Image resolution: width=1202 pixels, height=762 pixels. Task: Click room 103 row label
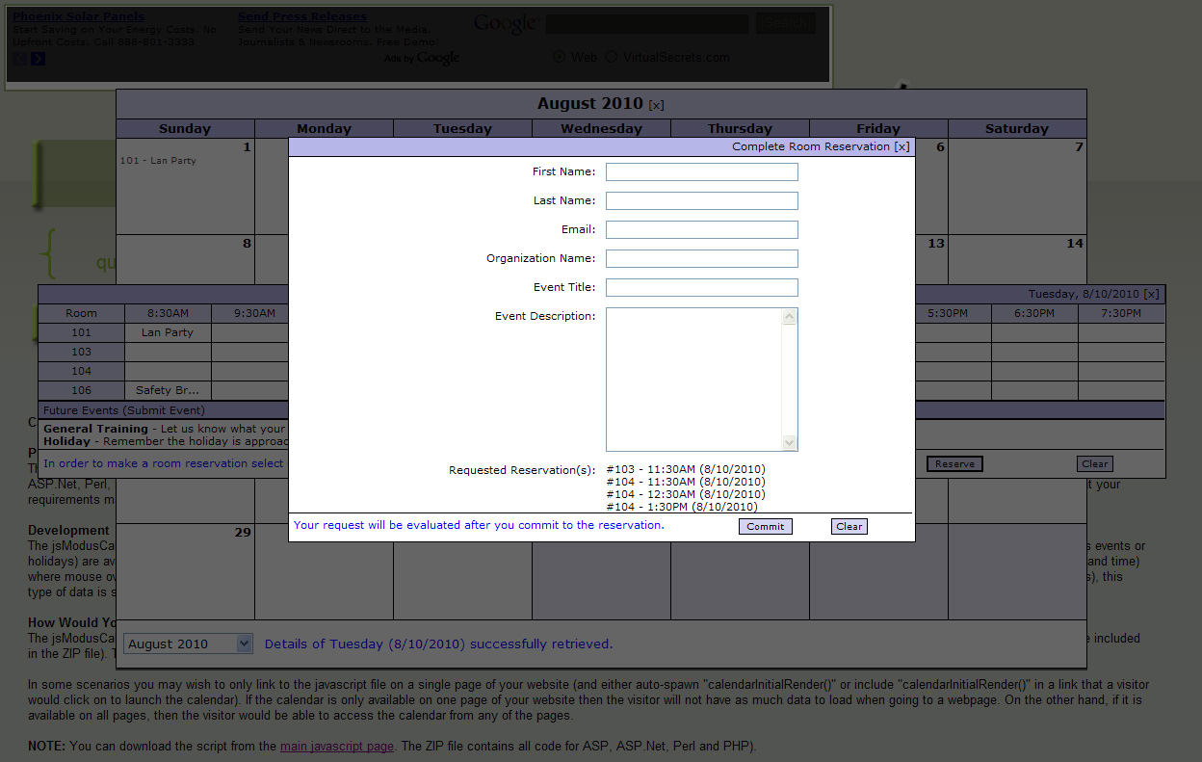pos(81,352)
